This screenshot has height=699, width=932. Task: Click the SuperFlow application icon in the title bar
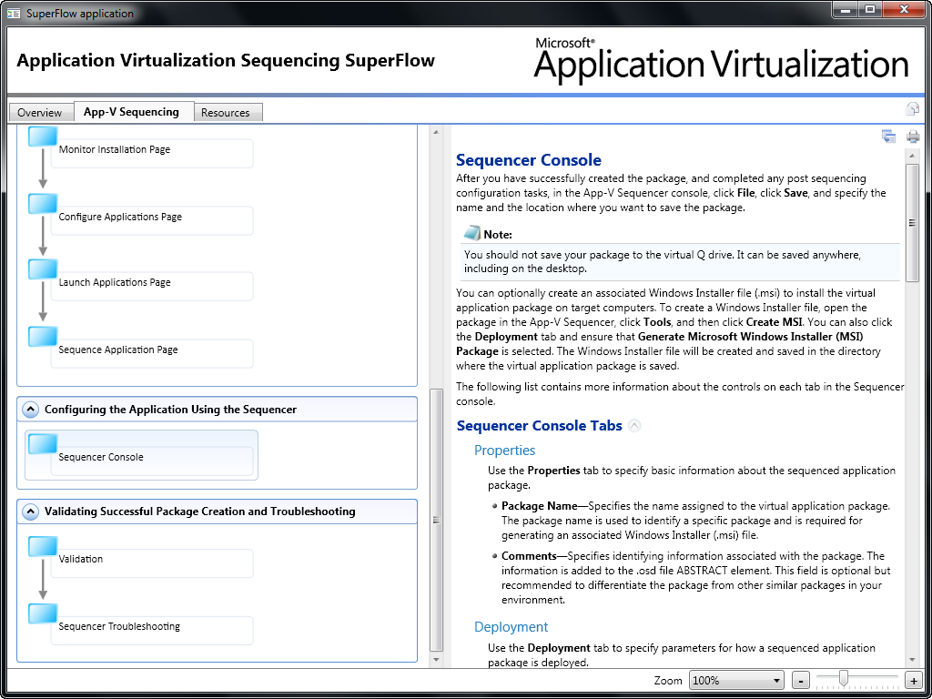[14, 13]
